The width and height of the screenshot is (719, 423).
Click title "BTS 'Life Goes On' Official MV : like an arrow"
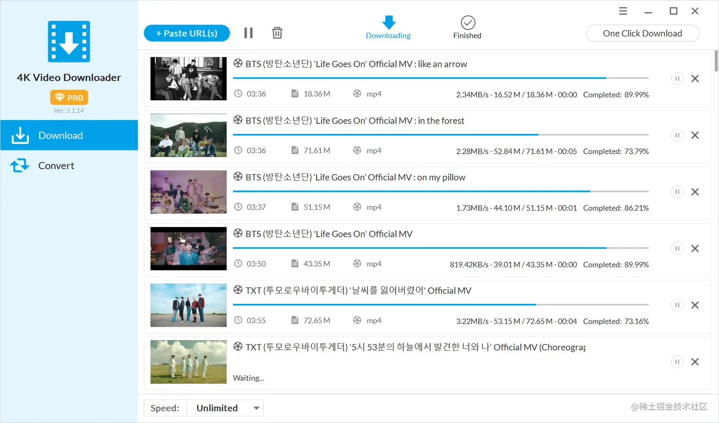pos(356,64)
